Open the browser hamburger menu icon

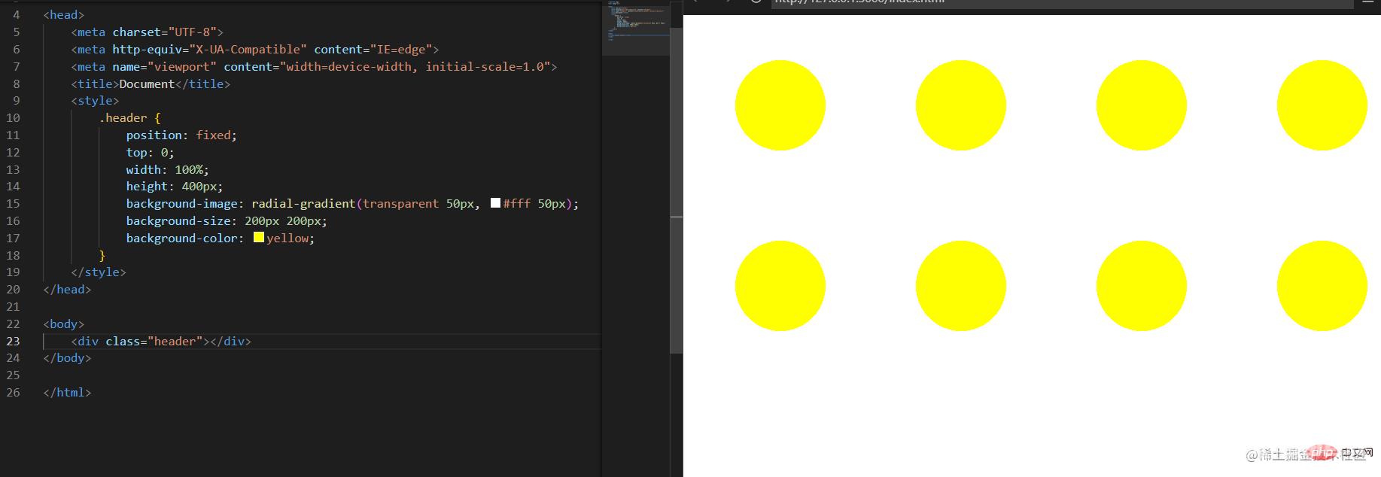tap(1368, 2)
